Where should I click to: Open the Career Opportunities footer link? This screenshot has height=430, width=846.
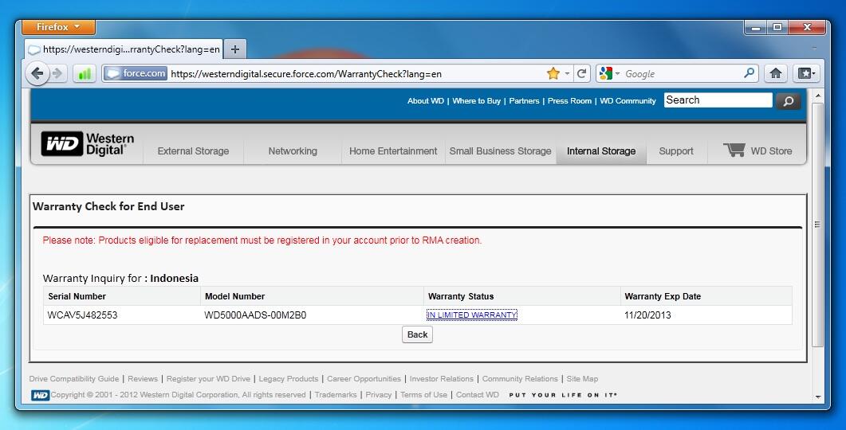364,379
